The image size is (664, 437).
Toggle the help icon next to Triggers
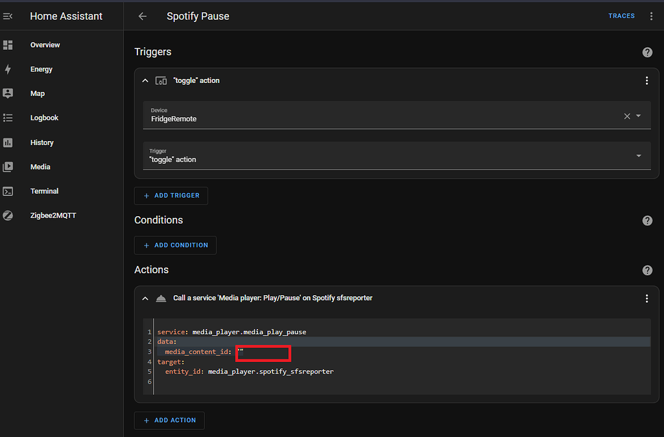tap(647, 52)
